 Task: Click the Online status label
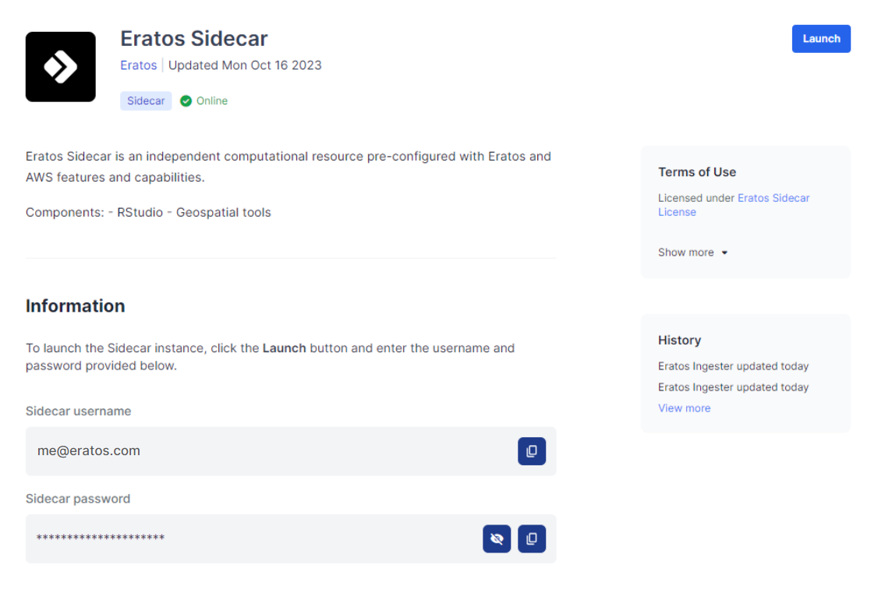click(x=212, y=101)
